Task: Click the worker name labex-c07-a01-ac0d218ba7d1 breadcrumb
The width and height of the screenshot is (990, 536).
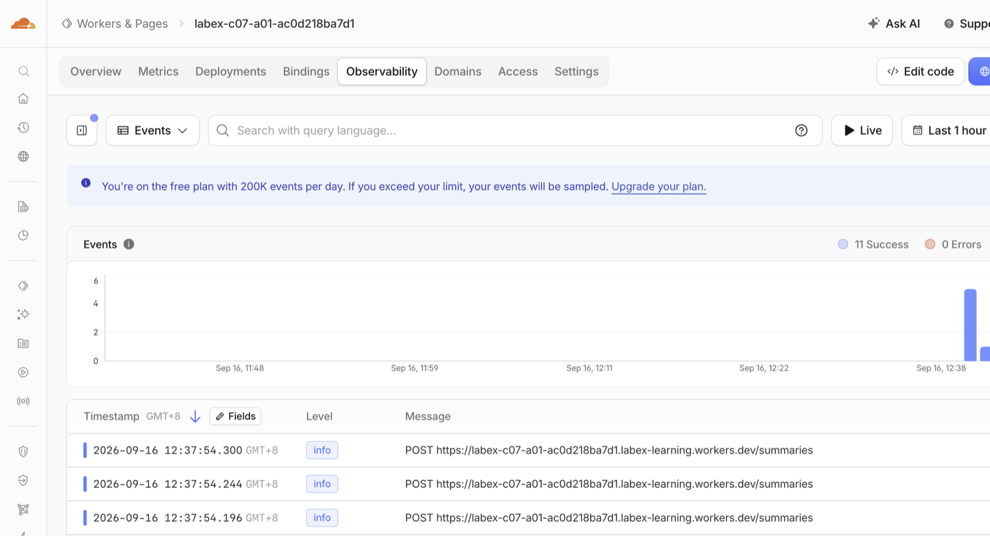Action: point(275,24)
